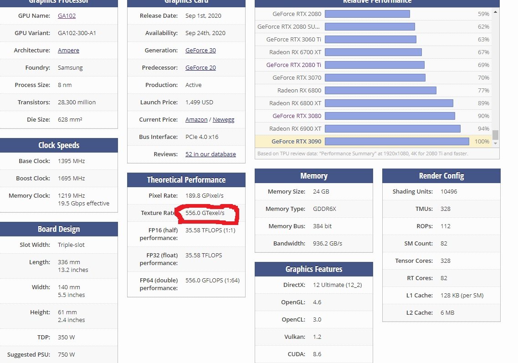The height and width of the screenshot is (363, 518).
Task: Click the Sep 1st, 2020 release date
Action: click(x=203, y=15)
